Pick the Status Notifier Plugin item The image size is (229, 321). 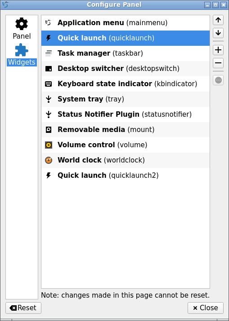point(126,114)
